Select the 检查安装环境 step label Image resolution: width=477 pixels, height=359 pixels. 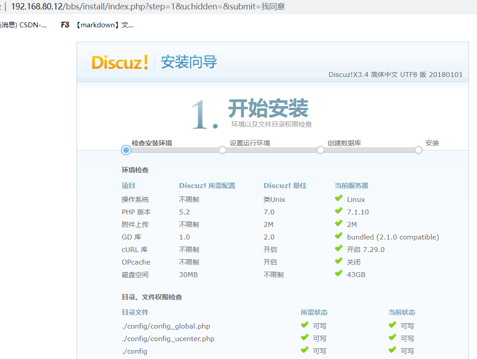pyautogui.click(x=152, y=143)
